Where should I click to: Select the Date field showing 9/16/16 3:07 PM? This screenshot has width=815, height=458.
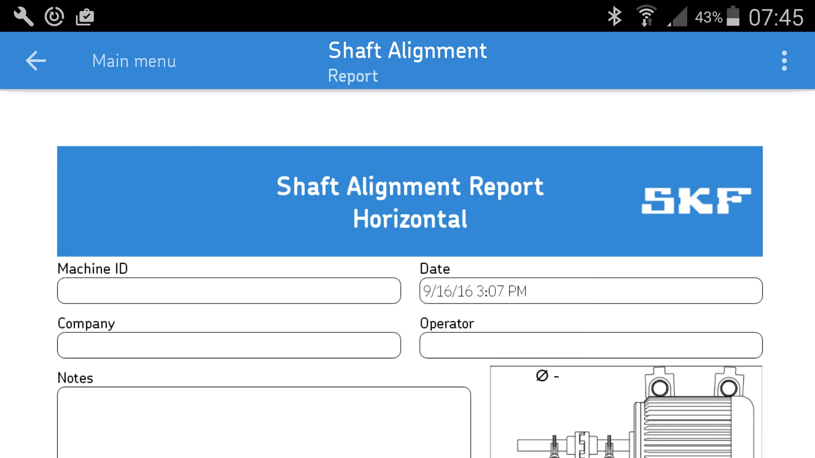coord(591,290)
